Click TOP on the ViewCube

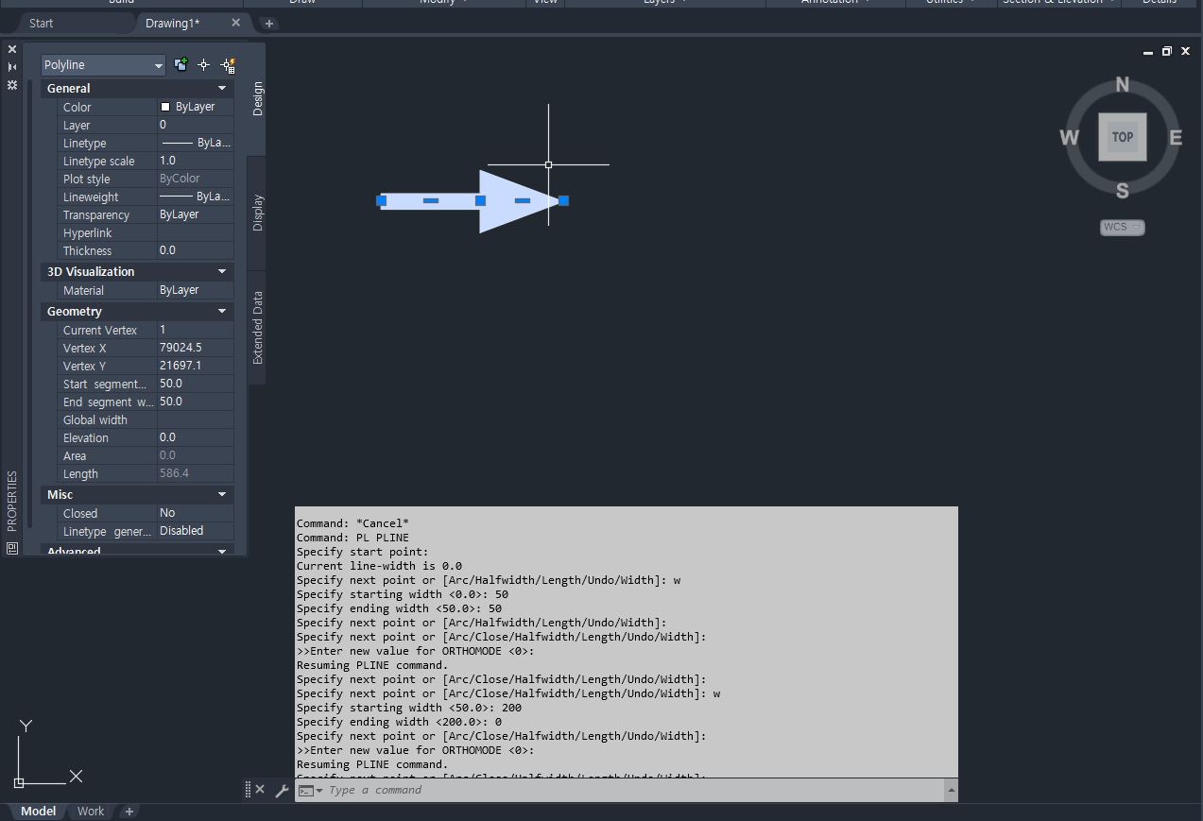click(x=1121, y=137)
